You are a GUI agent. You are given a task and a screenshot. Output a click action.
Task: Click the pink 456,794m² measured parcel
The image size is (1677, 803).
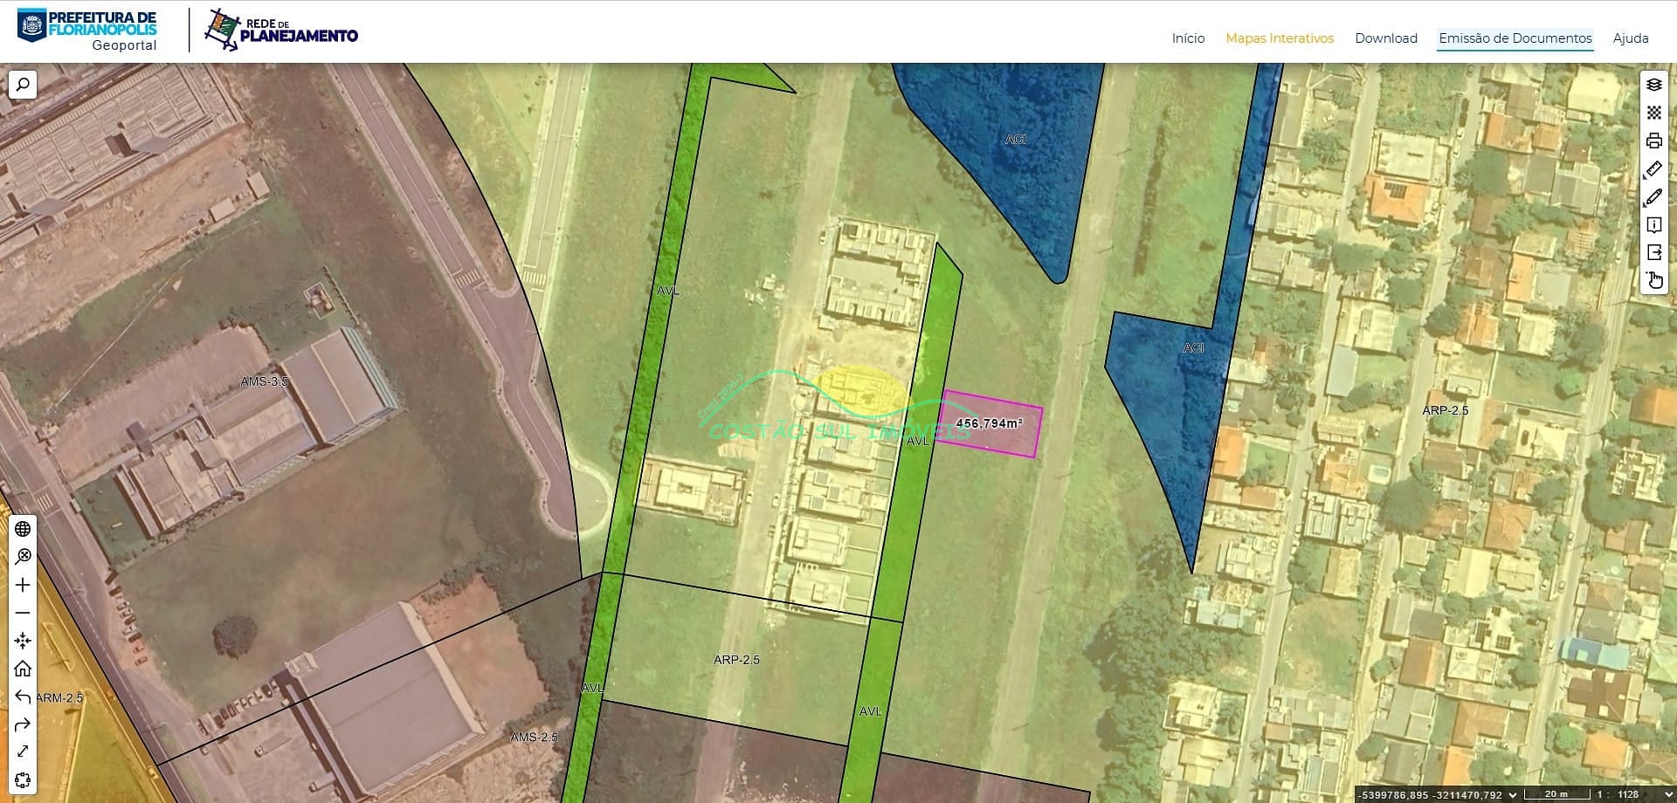tap(990, 423)
